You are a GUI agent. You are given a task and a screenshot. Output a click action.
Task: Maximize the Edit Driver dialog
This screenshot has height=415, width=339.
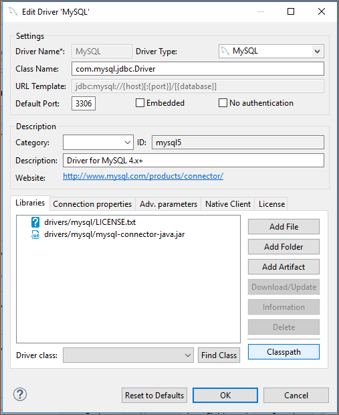pos(291,11)
